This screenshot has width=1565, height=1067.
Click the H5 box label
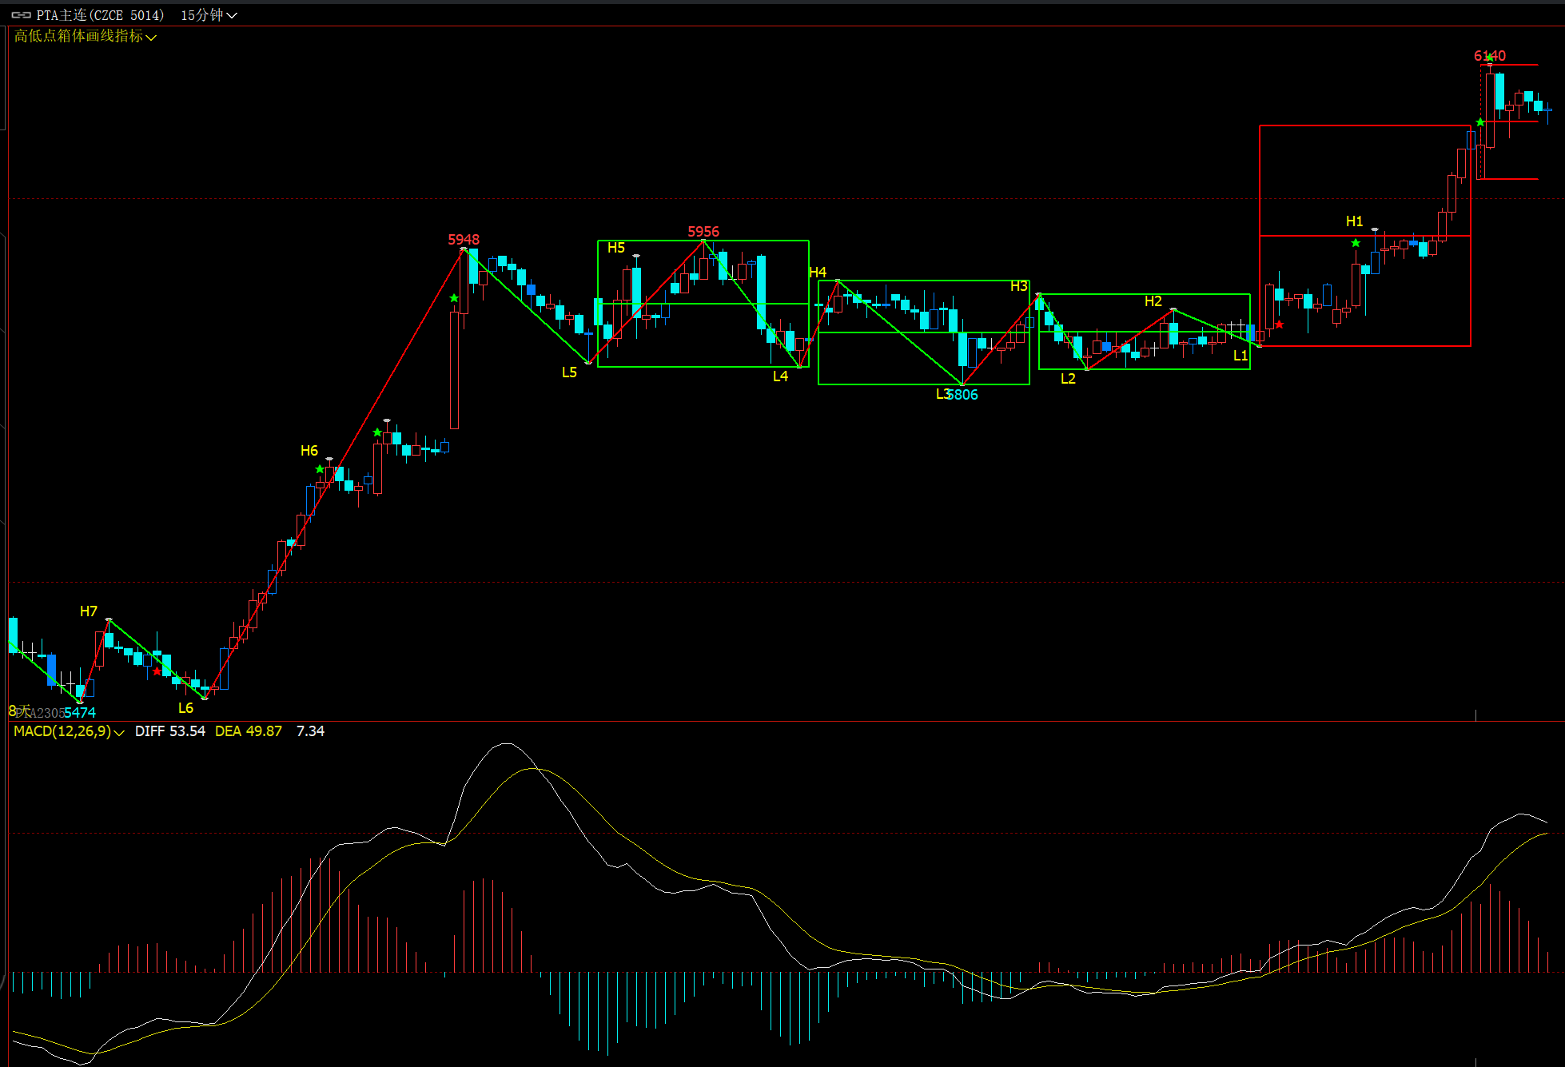616,248
